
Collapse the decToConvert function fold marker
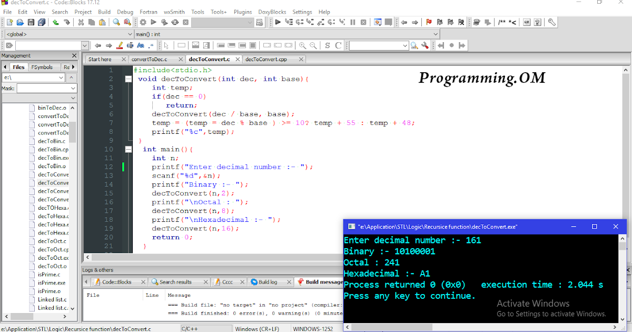tap(128, 78)
